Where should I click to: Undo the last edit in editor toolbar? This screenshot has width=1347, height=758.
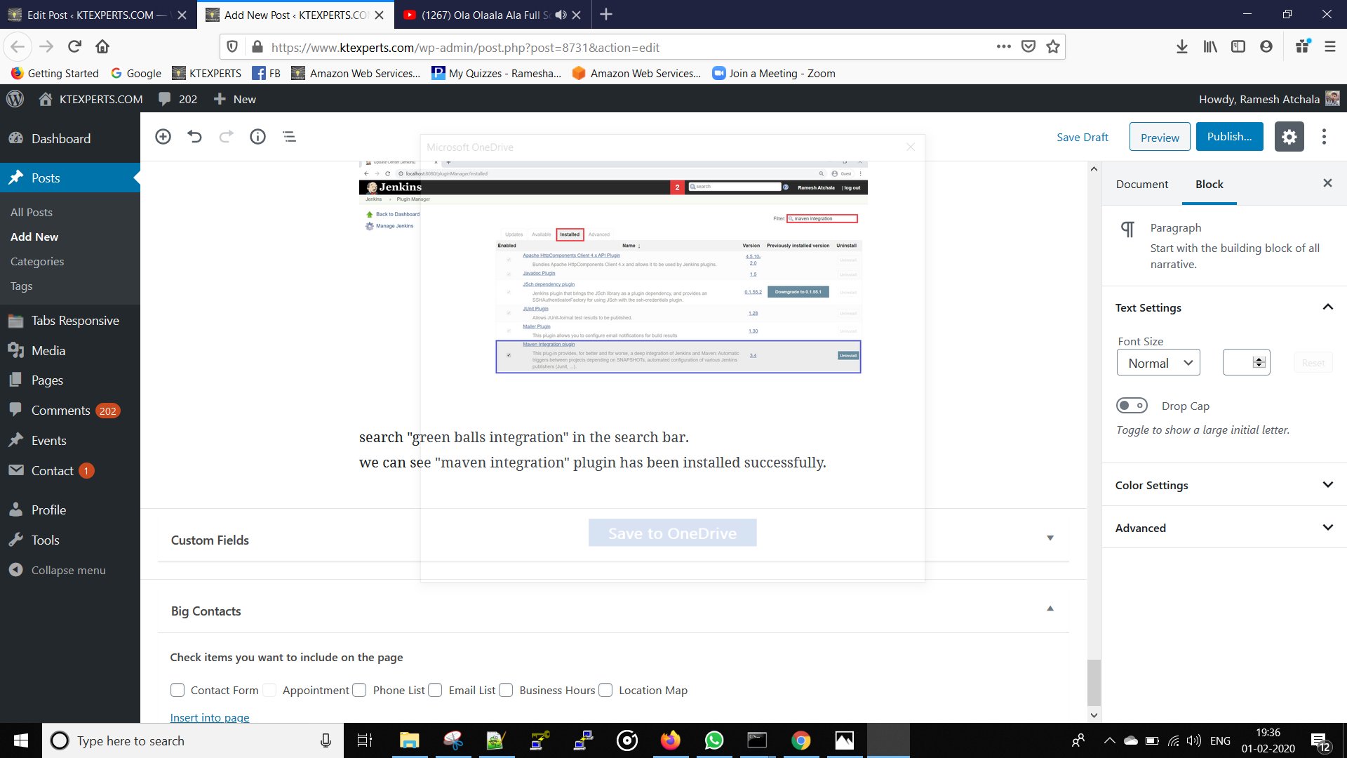point(194,136)
